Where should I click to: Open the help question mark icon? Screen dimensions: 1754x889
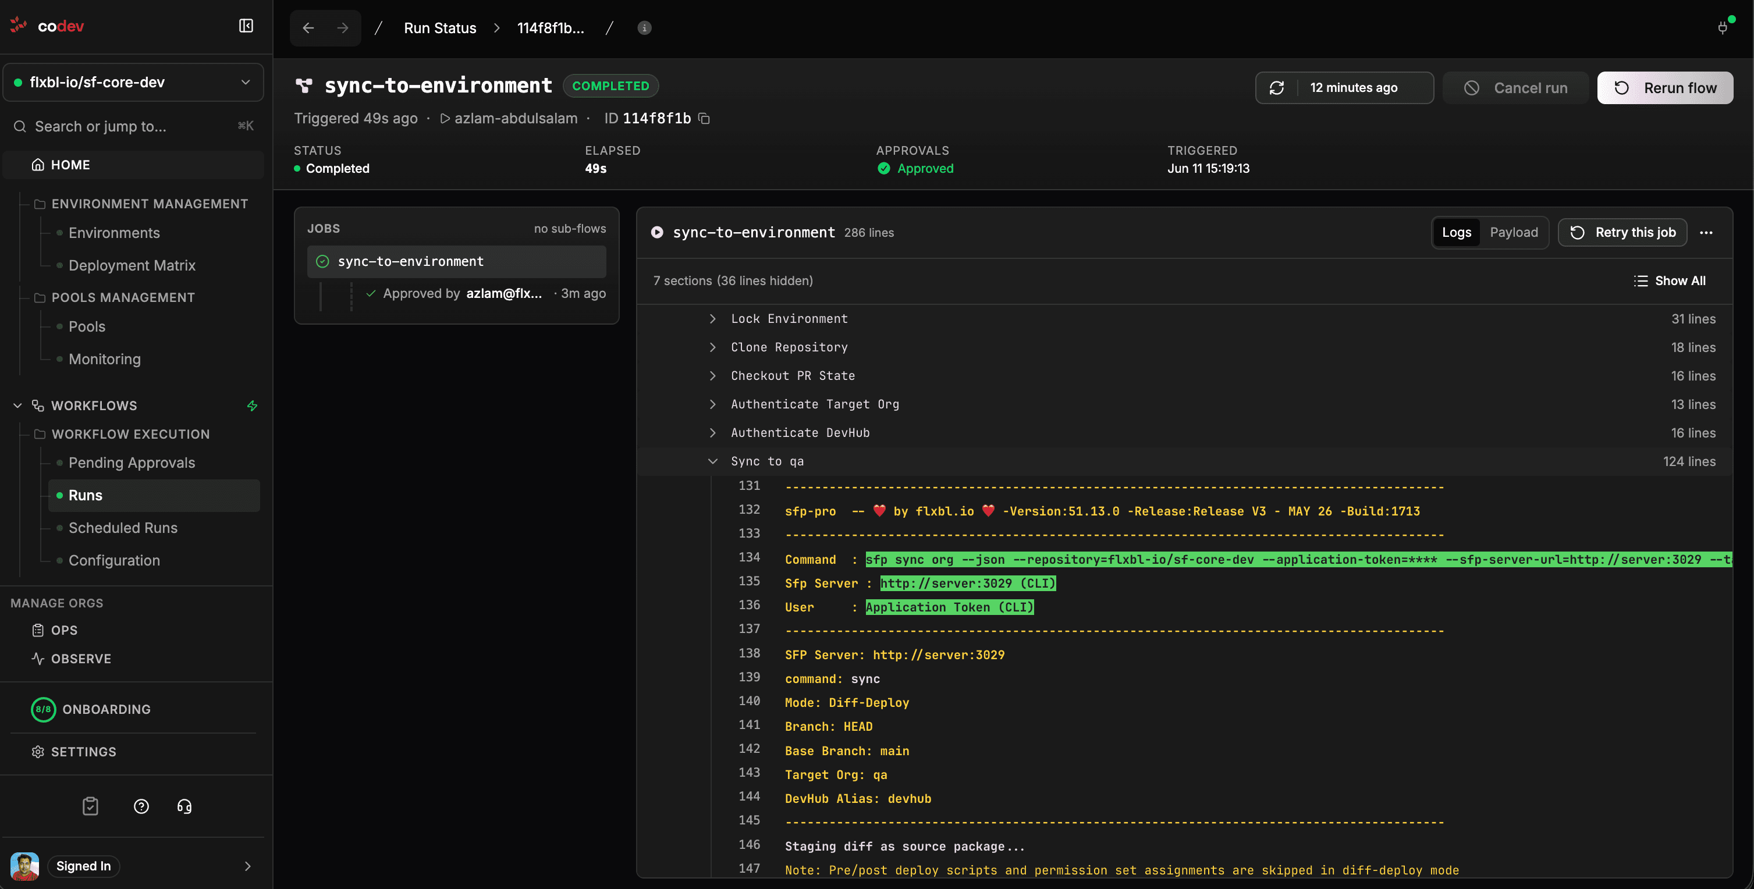(141, 806)
